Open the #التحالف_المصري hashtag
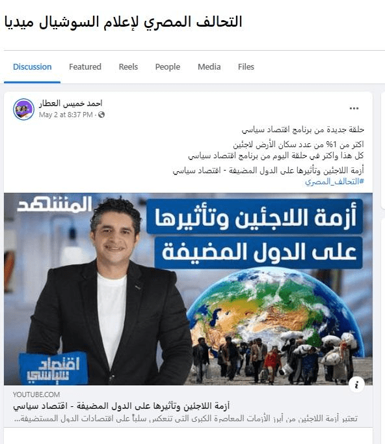The image size is (385, 444). pyautogui.click(x=334, y=182)
